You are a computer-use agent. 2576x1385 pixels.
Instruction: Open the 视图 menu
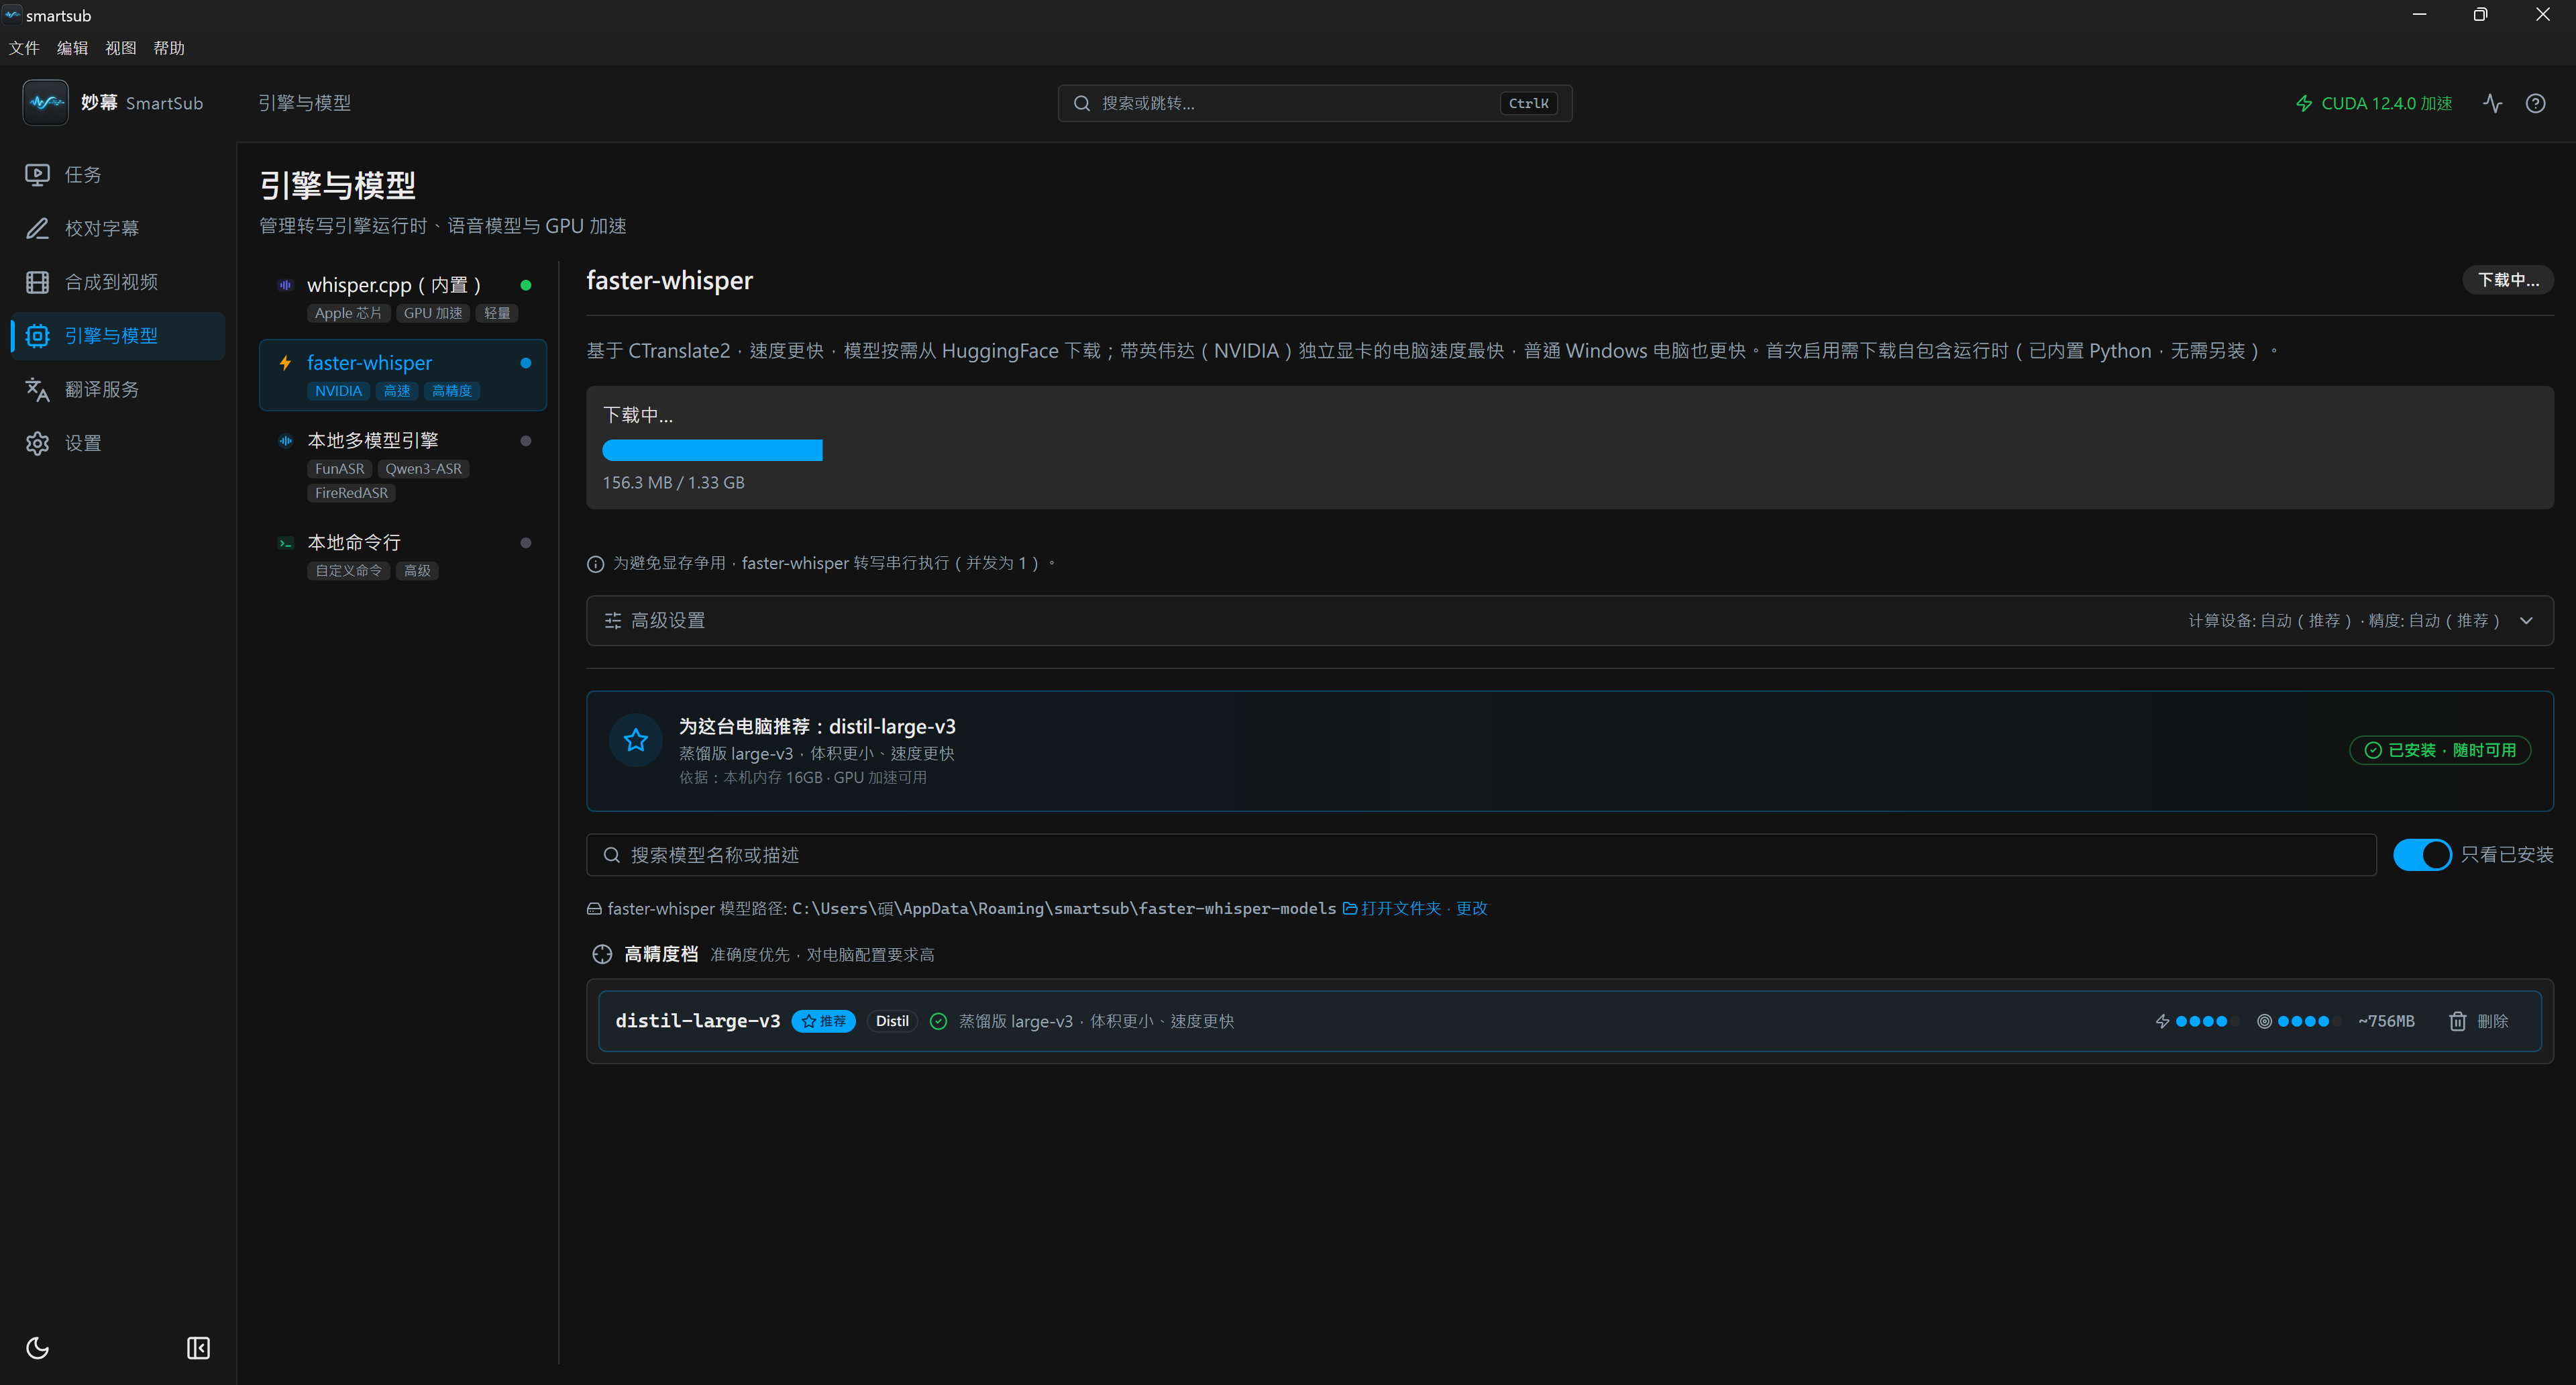120,48
